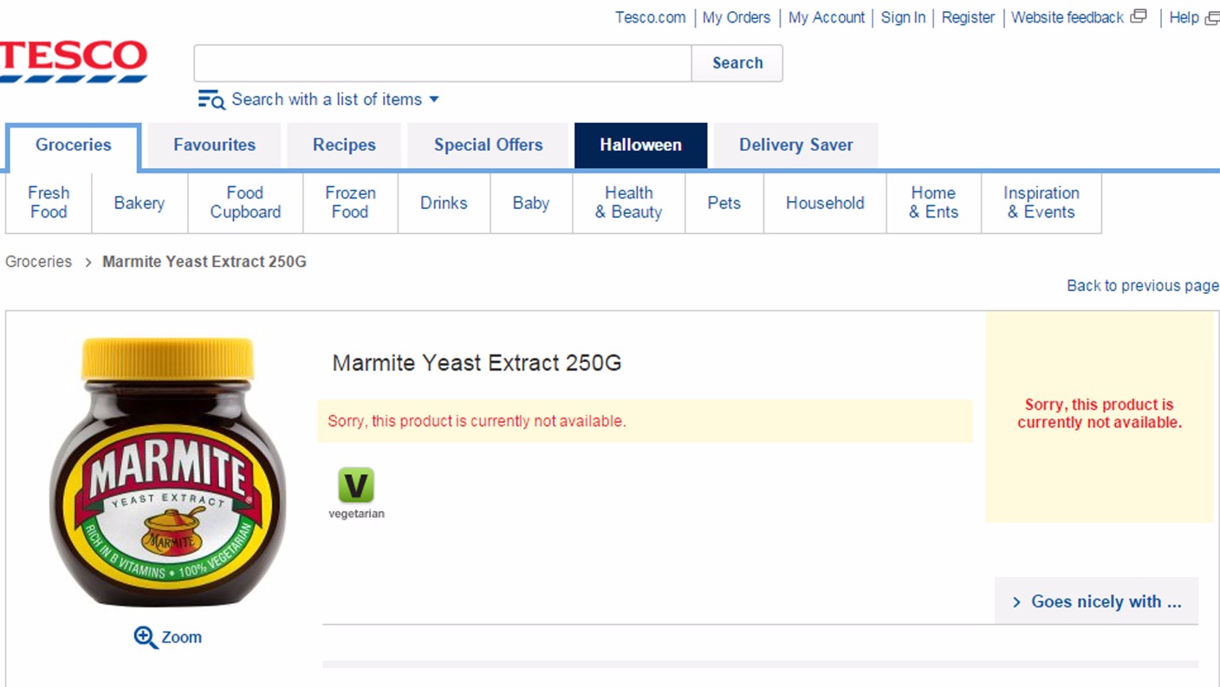Click the Sign In link
The width and height of the screenshot is (1220, 687).
click(x=903, y=17)
